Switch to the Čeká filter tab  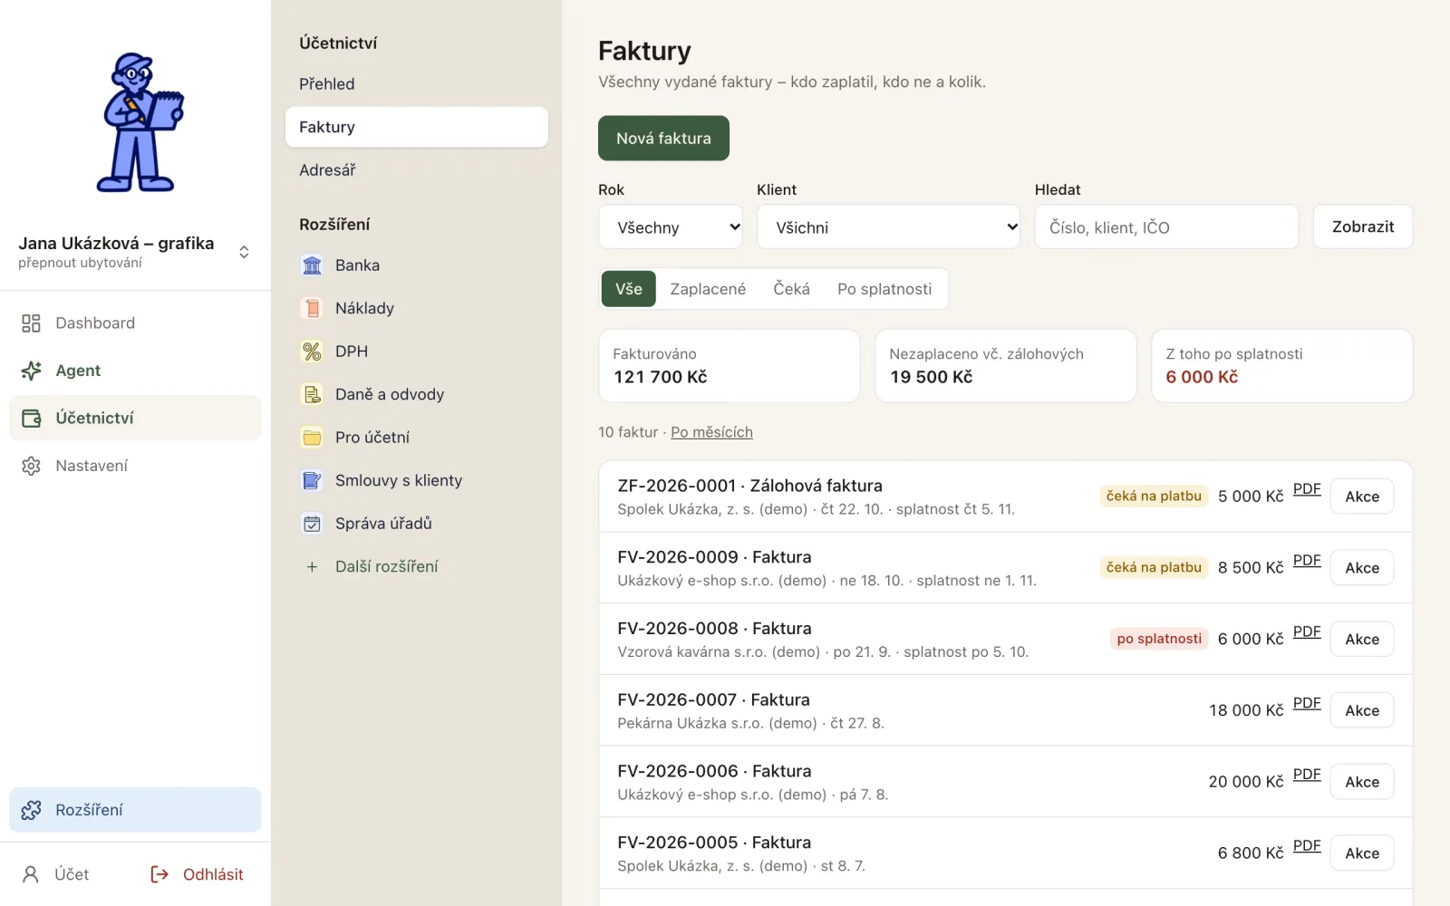click(x=791, y=289)
